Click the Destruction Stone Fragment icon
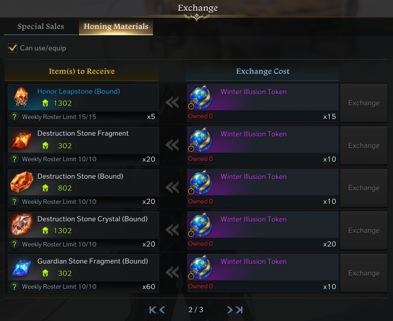Viewport: 393px width, 321px height. 21,140
